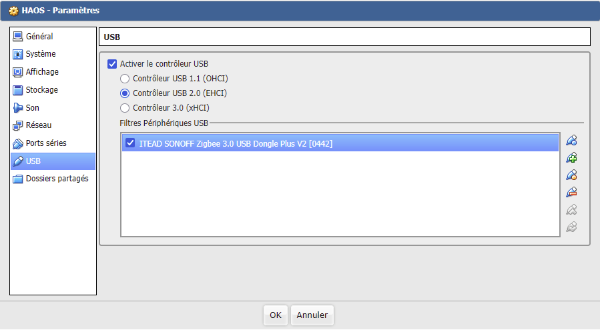Open the Réseau settings page
This screenshot has width=600, height=330.
coord(38,125)
